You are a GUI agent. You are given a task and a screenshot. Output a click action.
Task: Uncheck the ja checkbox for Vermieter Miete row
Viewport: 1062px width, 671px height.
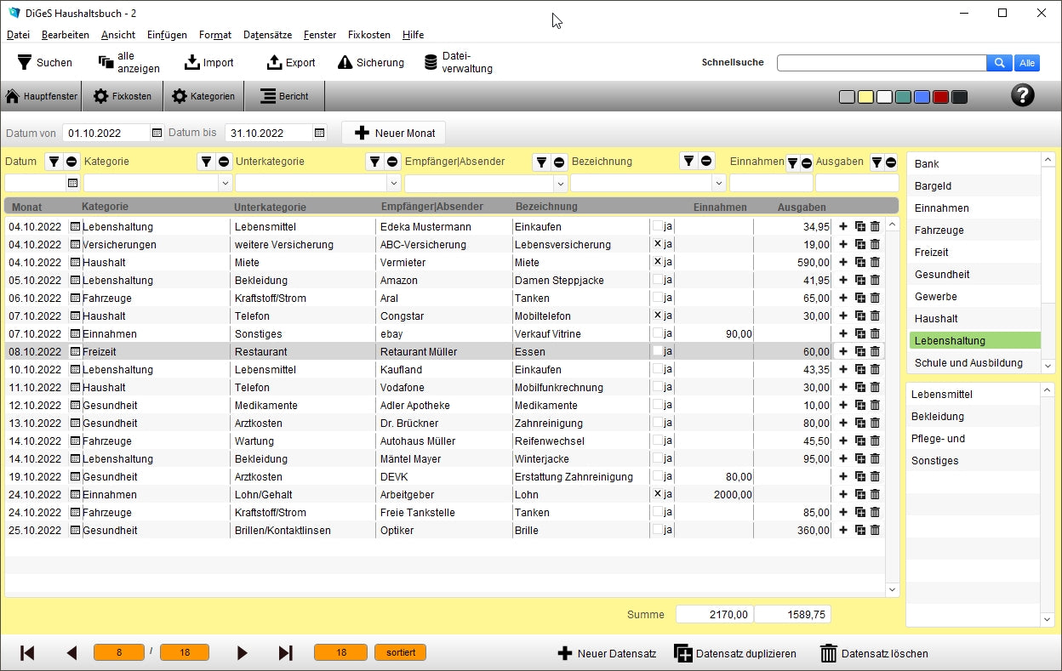click(657, 263)
